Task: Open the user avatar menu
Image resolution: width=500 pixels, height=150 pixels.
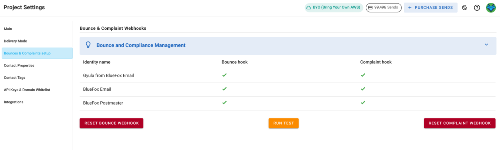Action: pos(491,7)
